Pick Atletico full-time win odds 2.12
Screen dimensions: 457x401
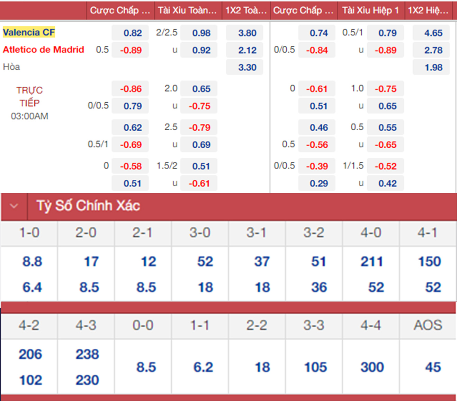point(247,50)
